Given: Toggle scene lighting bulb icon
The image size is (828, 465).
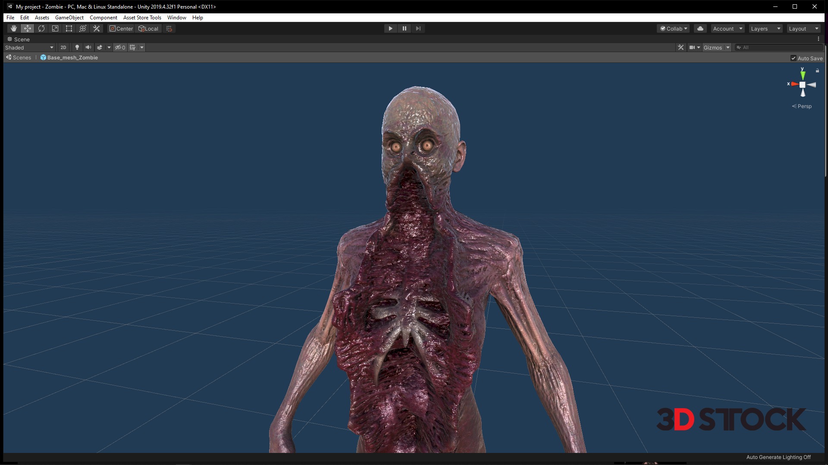Looking at the screenshot, I should click(x=77, y=47).
